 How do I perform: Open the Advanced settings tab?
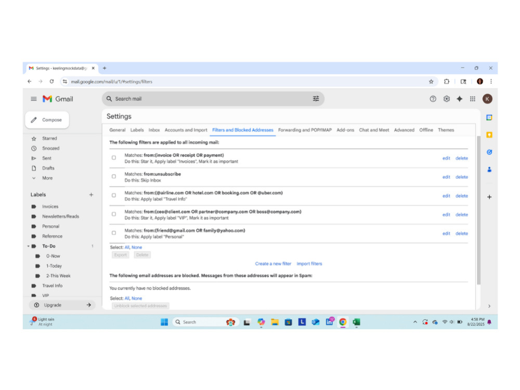point(404,130)
